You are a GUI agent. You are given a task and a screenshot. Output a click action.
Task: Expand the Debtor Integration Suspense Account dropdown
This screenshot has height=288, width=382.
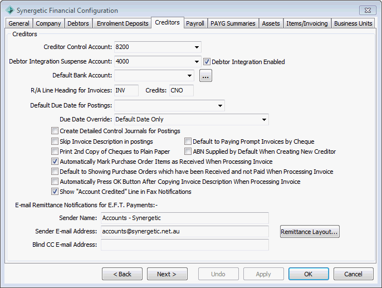197,62
